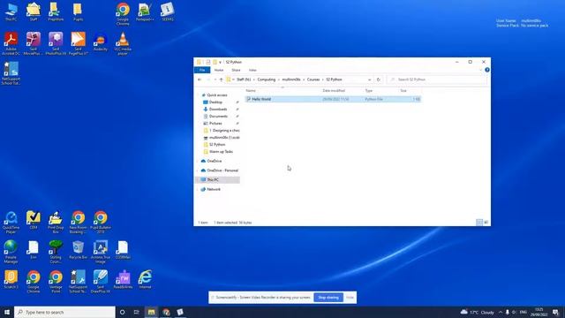565x318 pixels.
Task: Refresh the S2 Python folder view
Action: pyautogui.click(x=378, y=79)
